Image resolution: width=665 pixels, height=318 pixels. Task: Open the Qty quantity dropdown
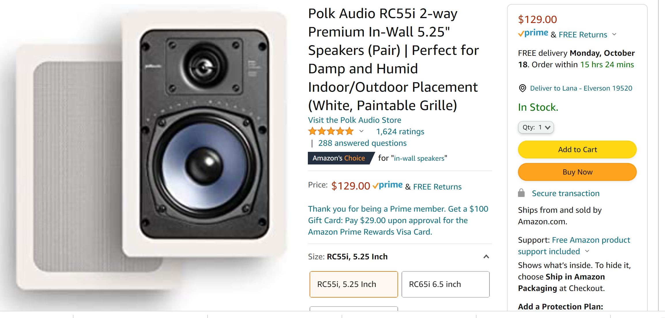(x=536, y=127)
